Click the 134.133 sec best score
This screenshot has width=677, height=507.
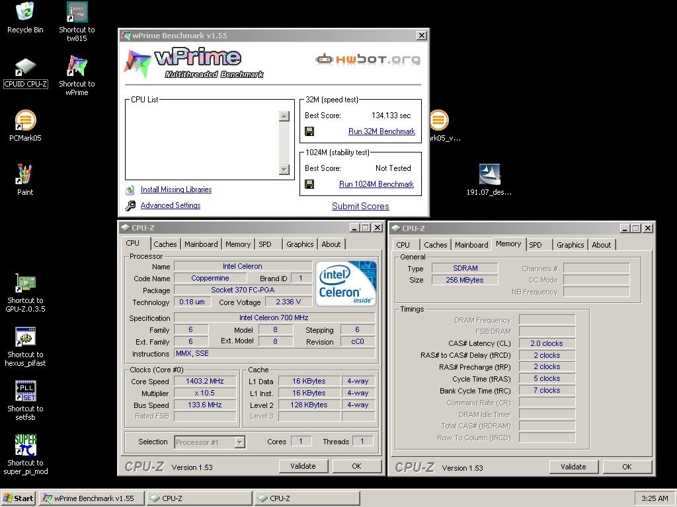click(391, 116)
